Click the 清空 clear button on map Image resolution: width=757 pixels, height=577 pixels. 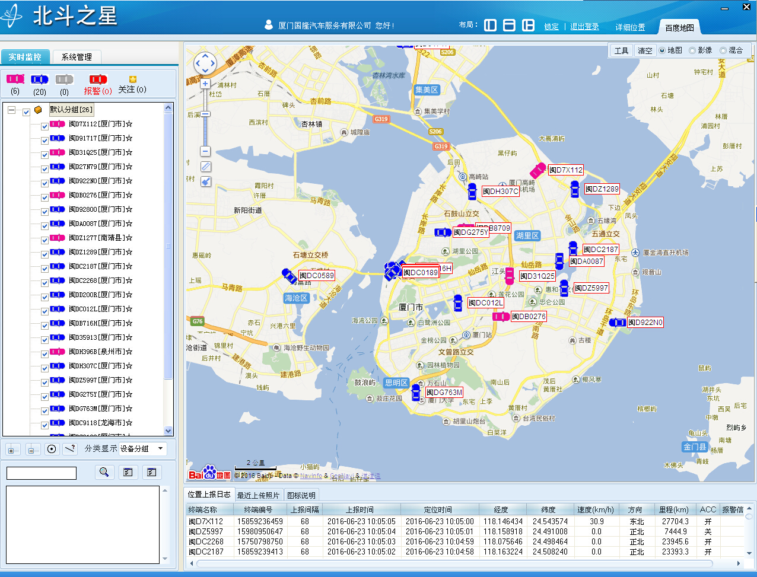[x=645, y=51]
